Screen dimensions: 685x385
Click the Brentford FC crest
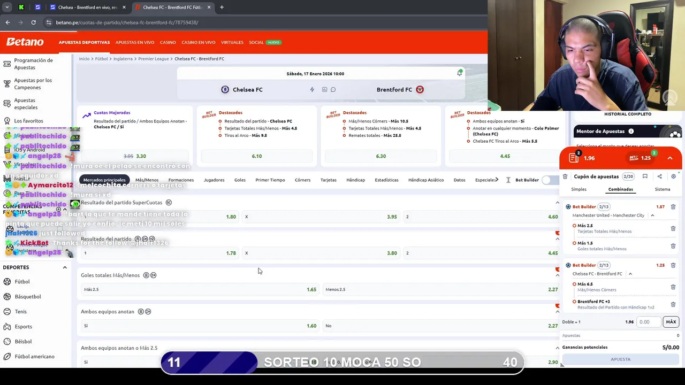tap(420, 89)
